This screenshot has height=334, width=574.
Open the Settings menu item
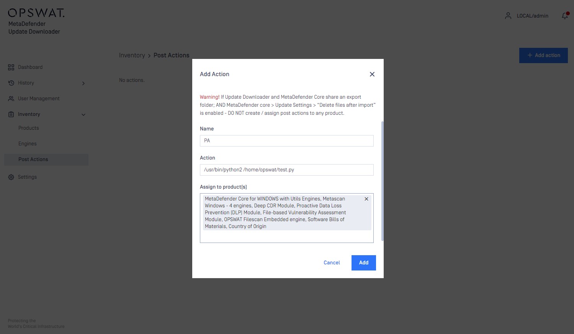pos(27,177)
